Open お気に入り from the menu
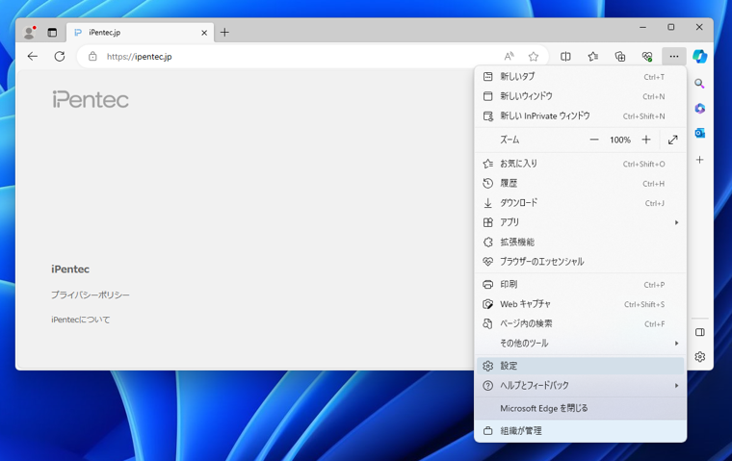 pyautogui.click(x=580, y=164)
